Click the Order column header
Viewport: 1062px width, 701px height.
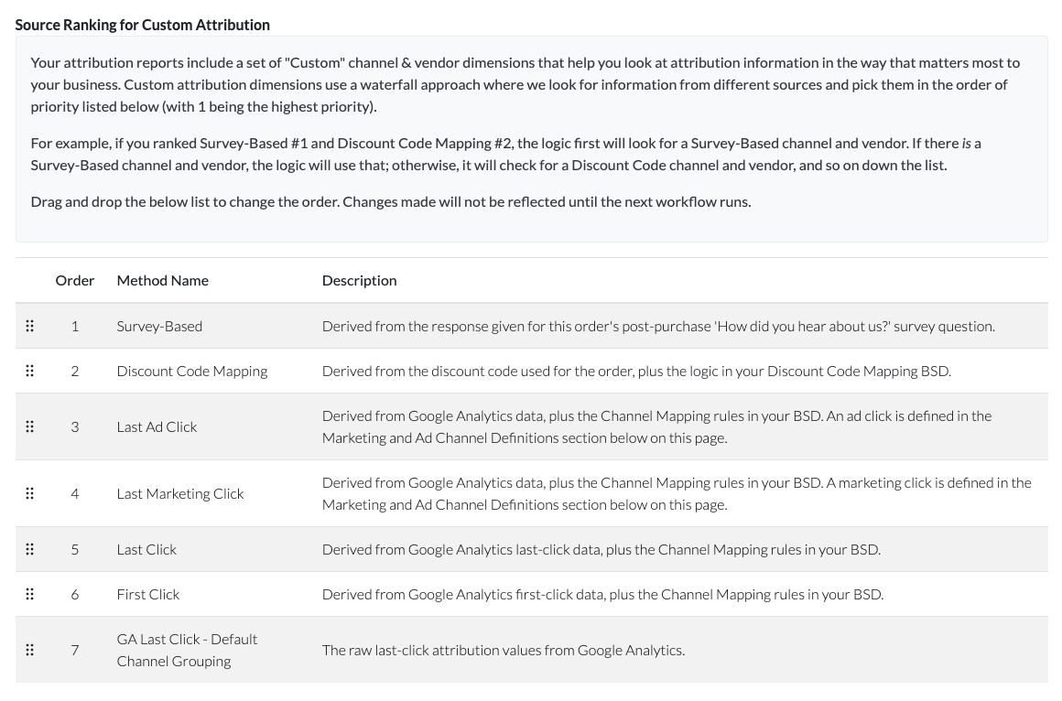[x=75, y=280]
